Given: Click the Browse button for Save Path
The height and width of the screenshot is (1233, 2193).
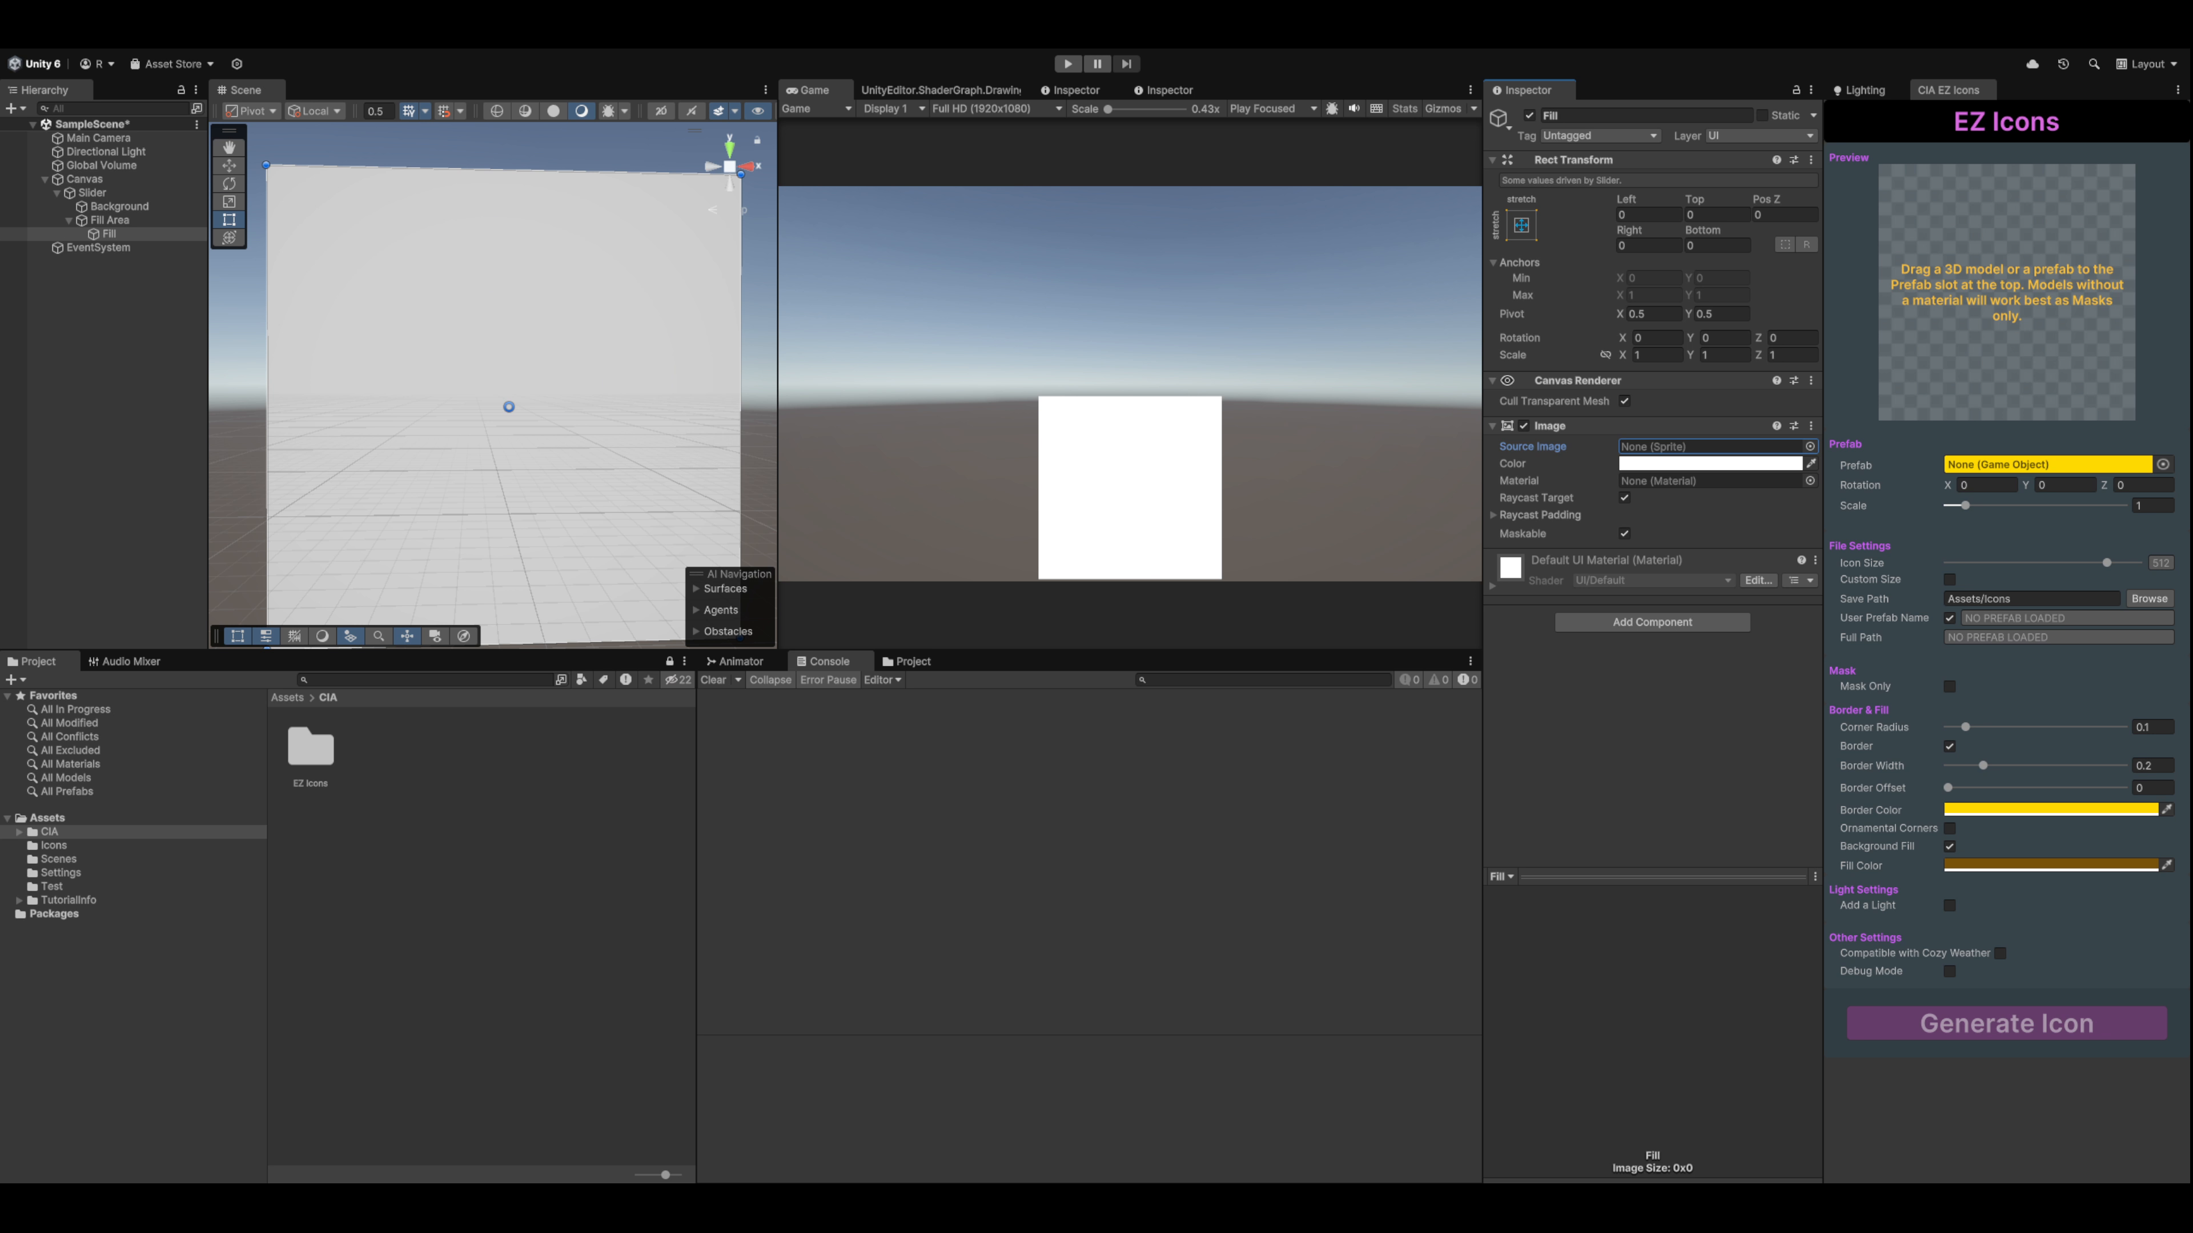Looking at the screenshot, I should point(2150,599).
